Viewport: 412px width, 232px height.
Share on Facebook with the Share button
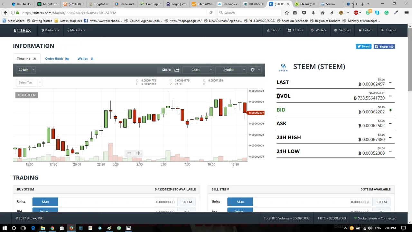pos(384,46)
